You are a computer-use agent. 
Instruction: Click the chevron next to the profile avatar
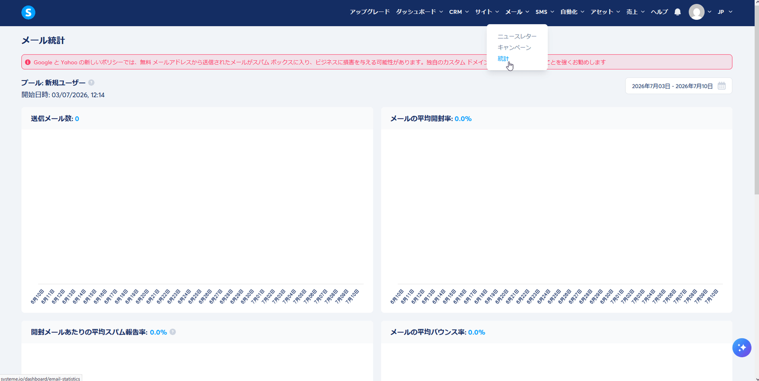(x=709, y=12)
